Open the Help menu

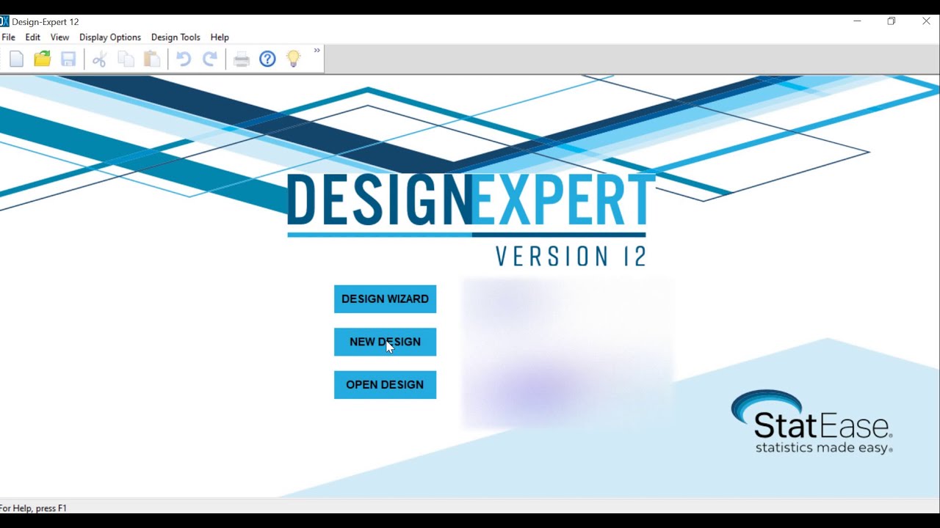pos(220,37)
